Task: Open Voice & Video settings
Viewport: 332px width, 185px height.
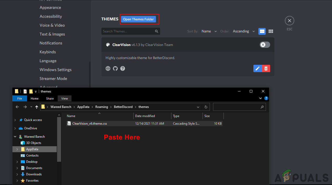Action: (52, 25)
